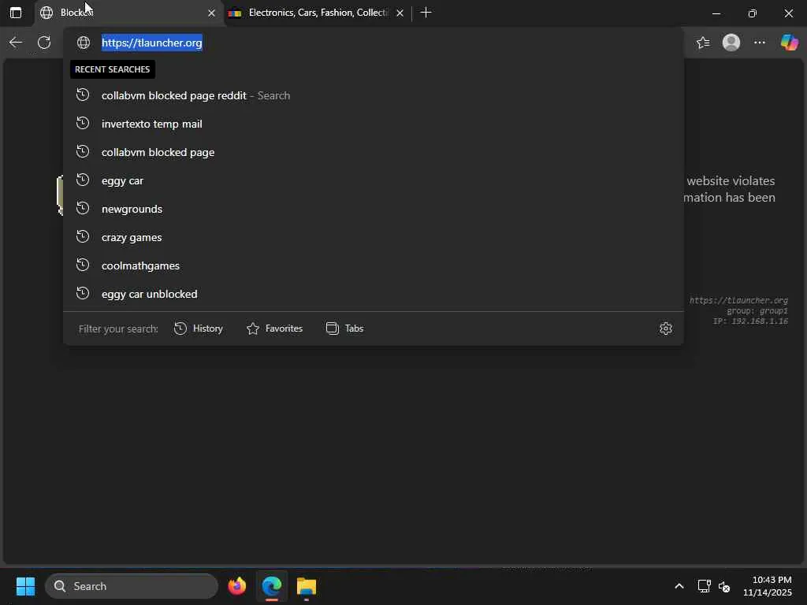This screenshot has height=605, width=807.
Task: Close the Blocked tab
Action: tap(211, 13)
